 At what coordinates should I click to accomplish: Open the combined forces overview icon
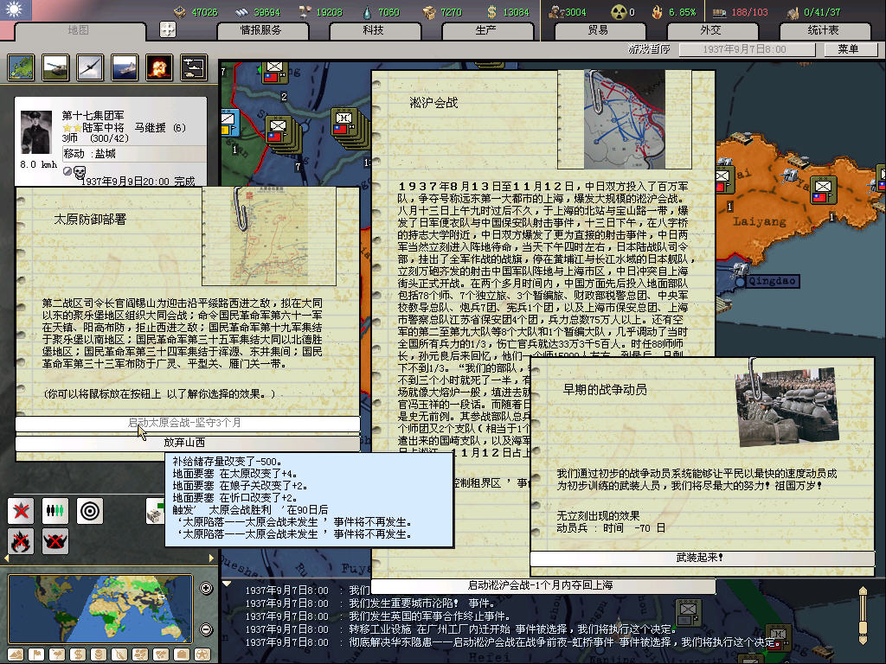[x=194, y=67]
